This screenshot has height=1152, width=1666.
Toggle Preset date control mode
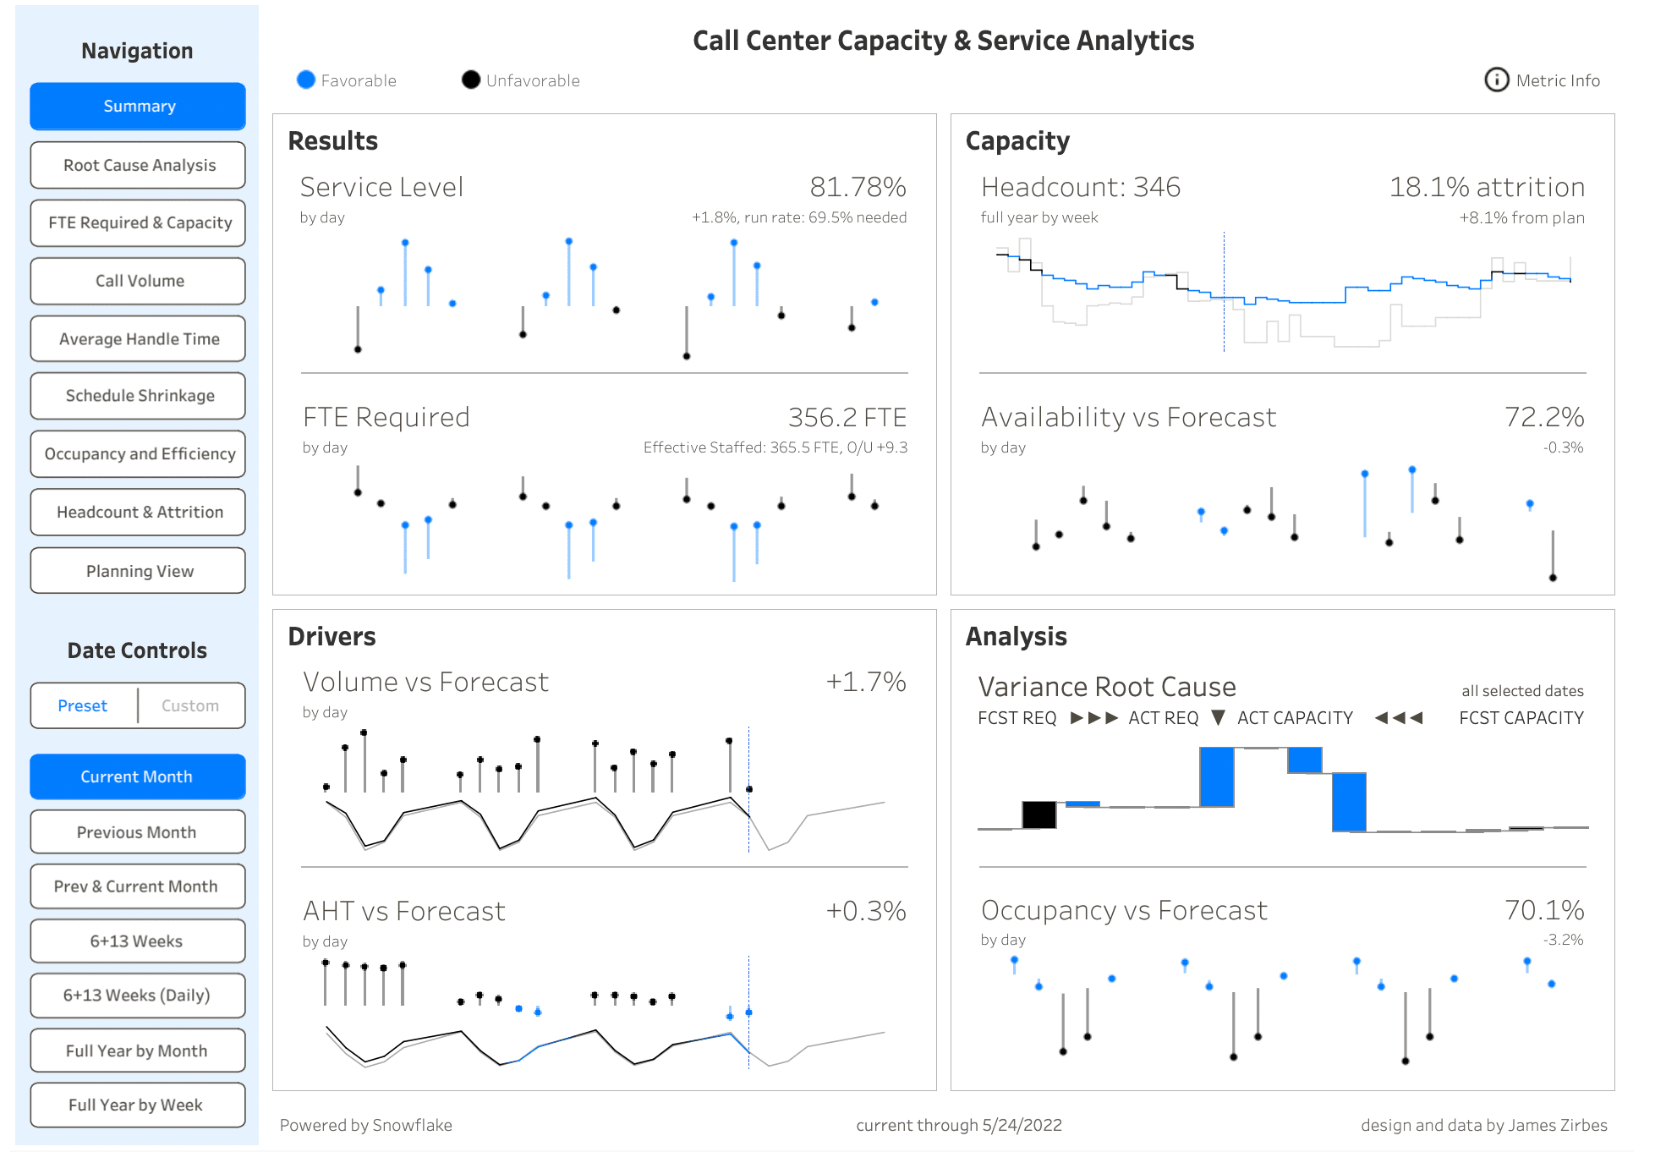(x=82, y=705)
